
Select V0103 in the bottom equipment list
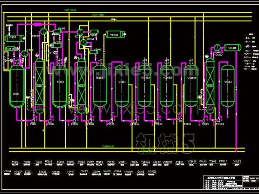click(237, 161)
